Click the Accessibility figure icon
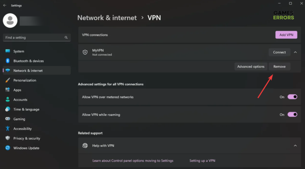Image resolution: width=305 pixels, height=169 pixels. (x=7, y=129)
